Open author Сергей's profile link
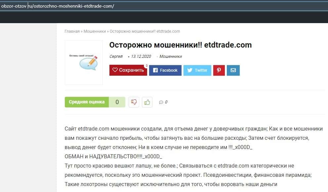 116,57
